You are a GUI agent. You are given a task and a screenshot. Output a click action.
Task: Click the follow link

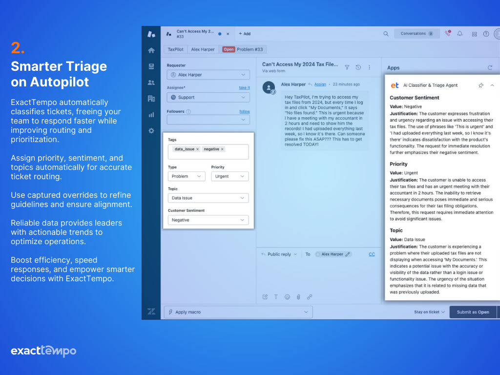pyautogui.click(x=245, y=111)
